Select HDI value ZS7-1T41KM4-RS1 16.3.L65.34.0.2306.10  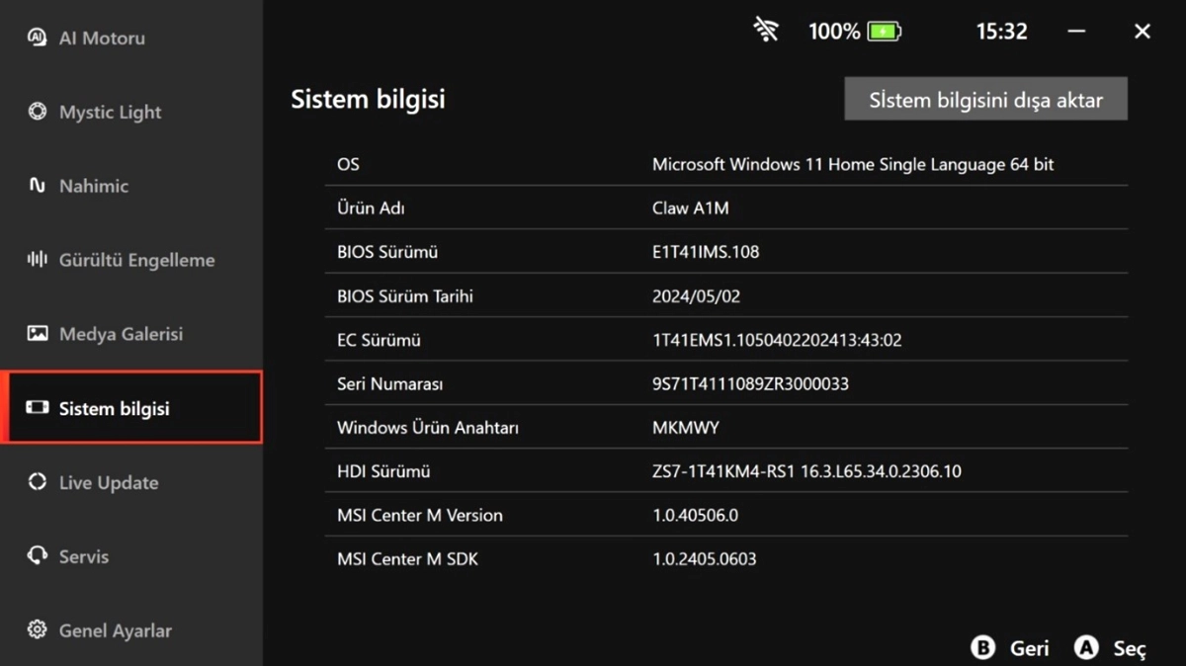tap(806, 471)
